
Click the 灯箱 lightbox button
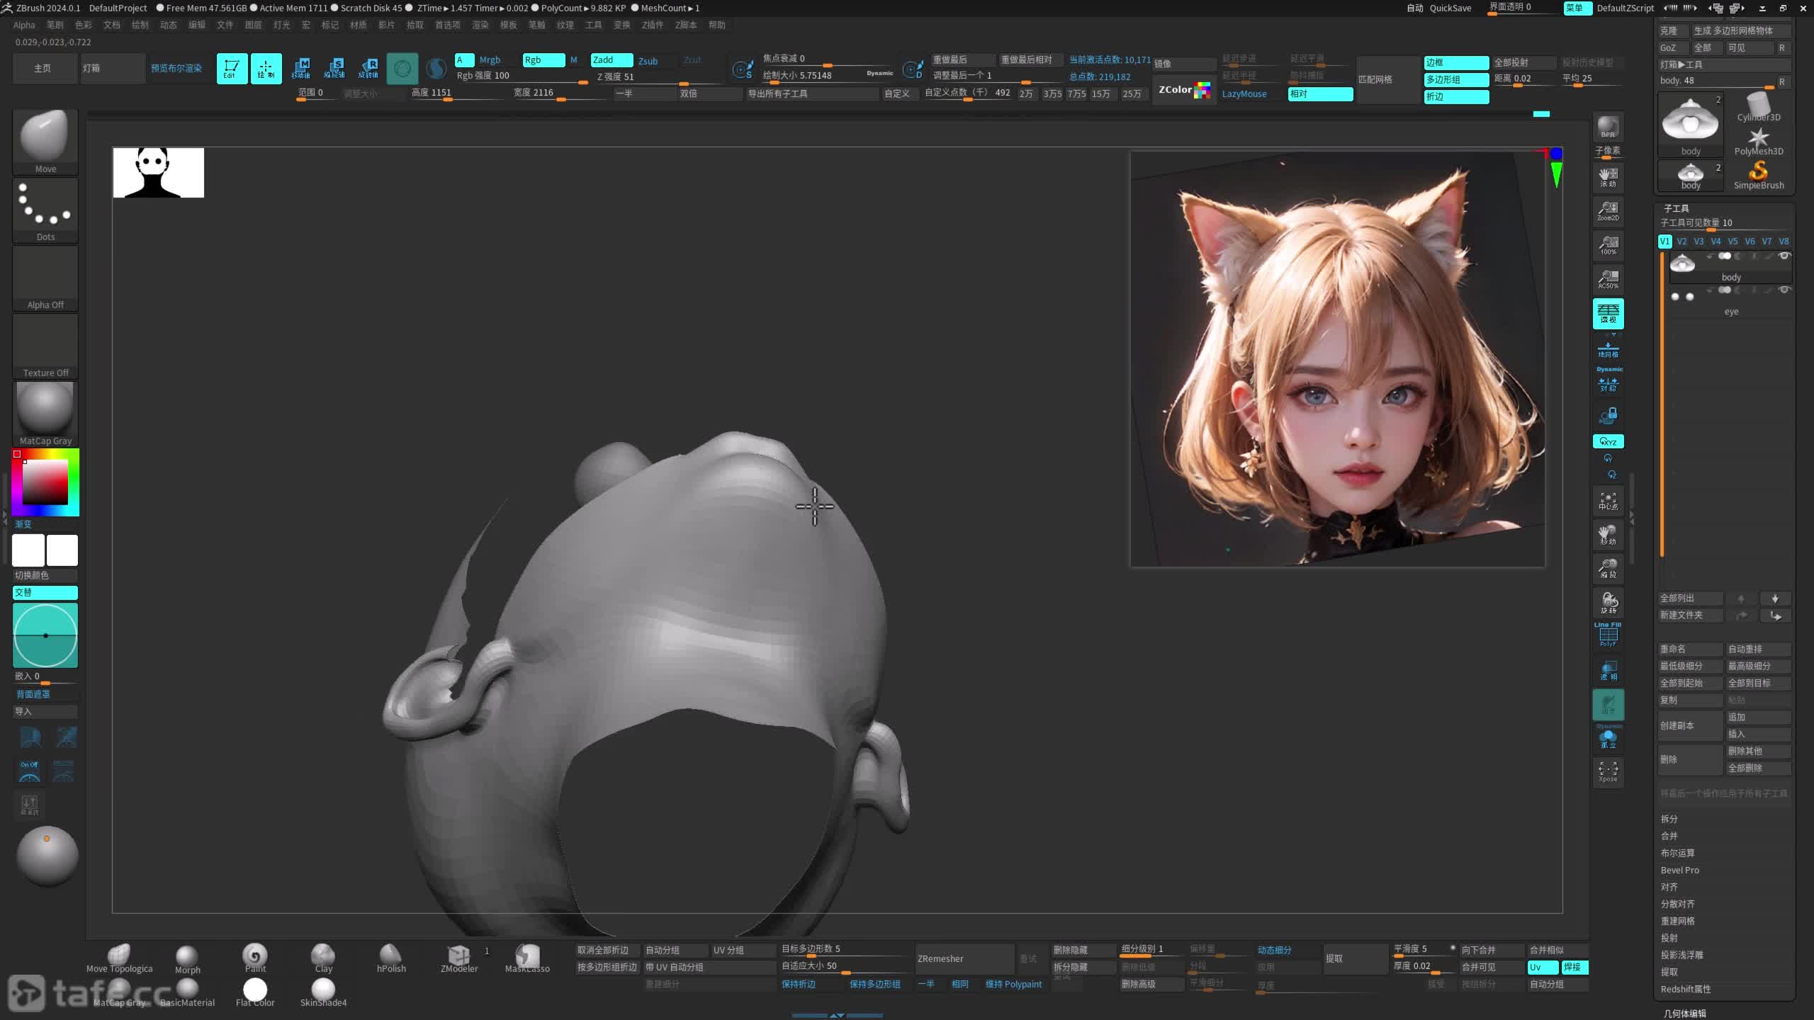click(x=113, y=69)
